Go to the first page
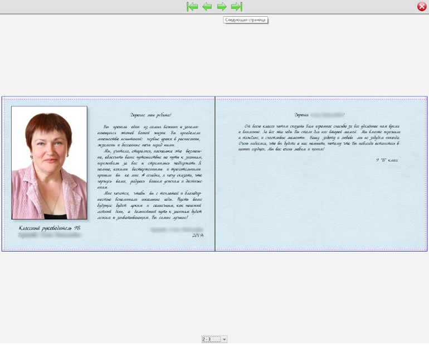This screenshot has height=345, width=429. coord(193,7)
